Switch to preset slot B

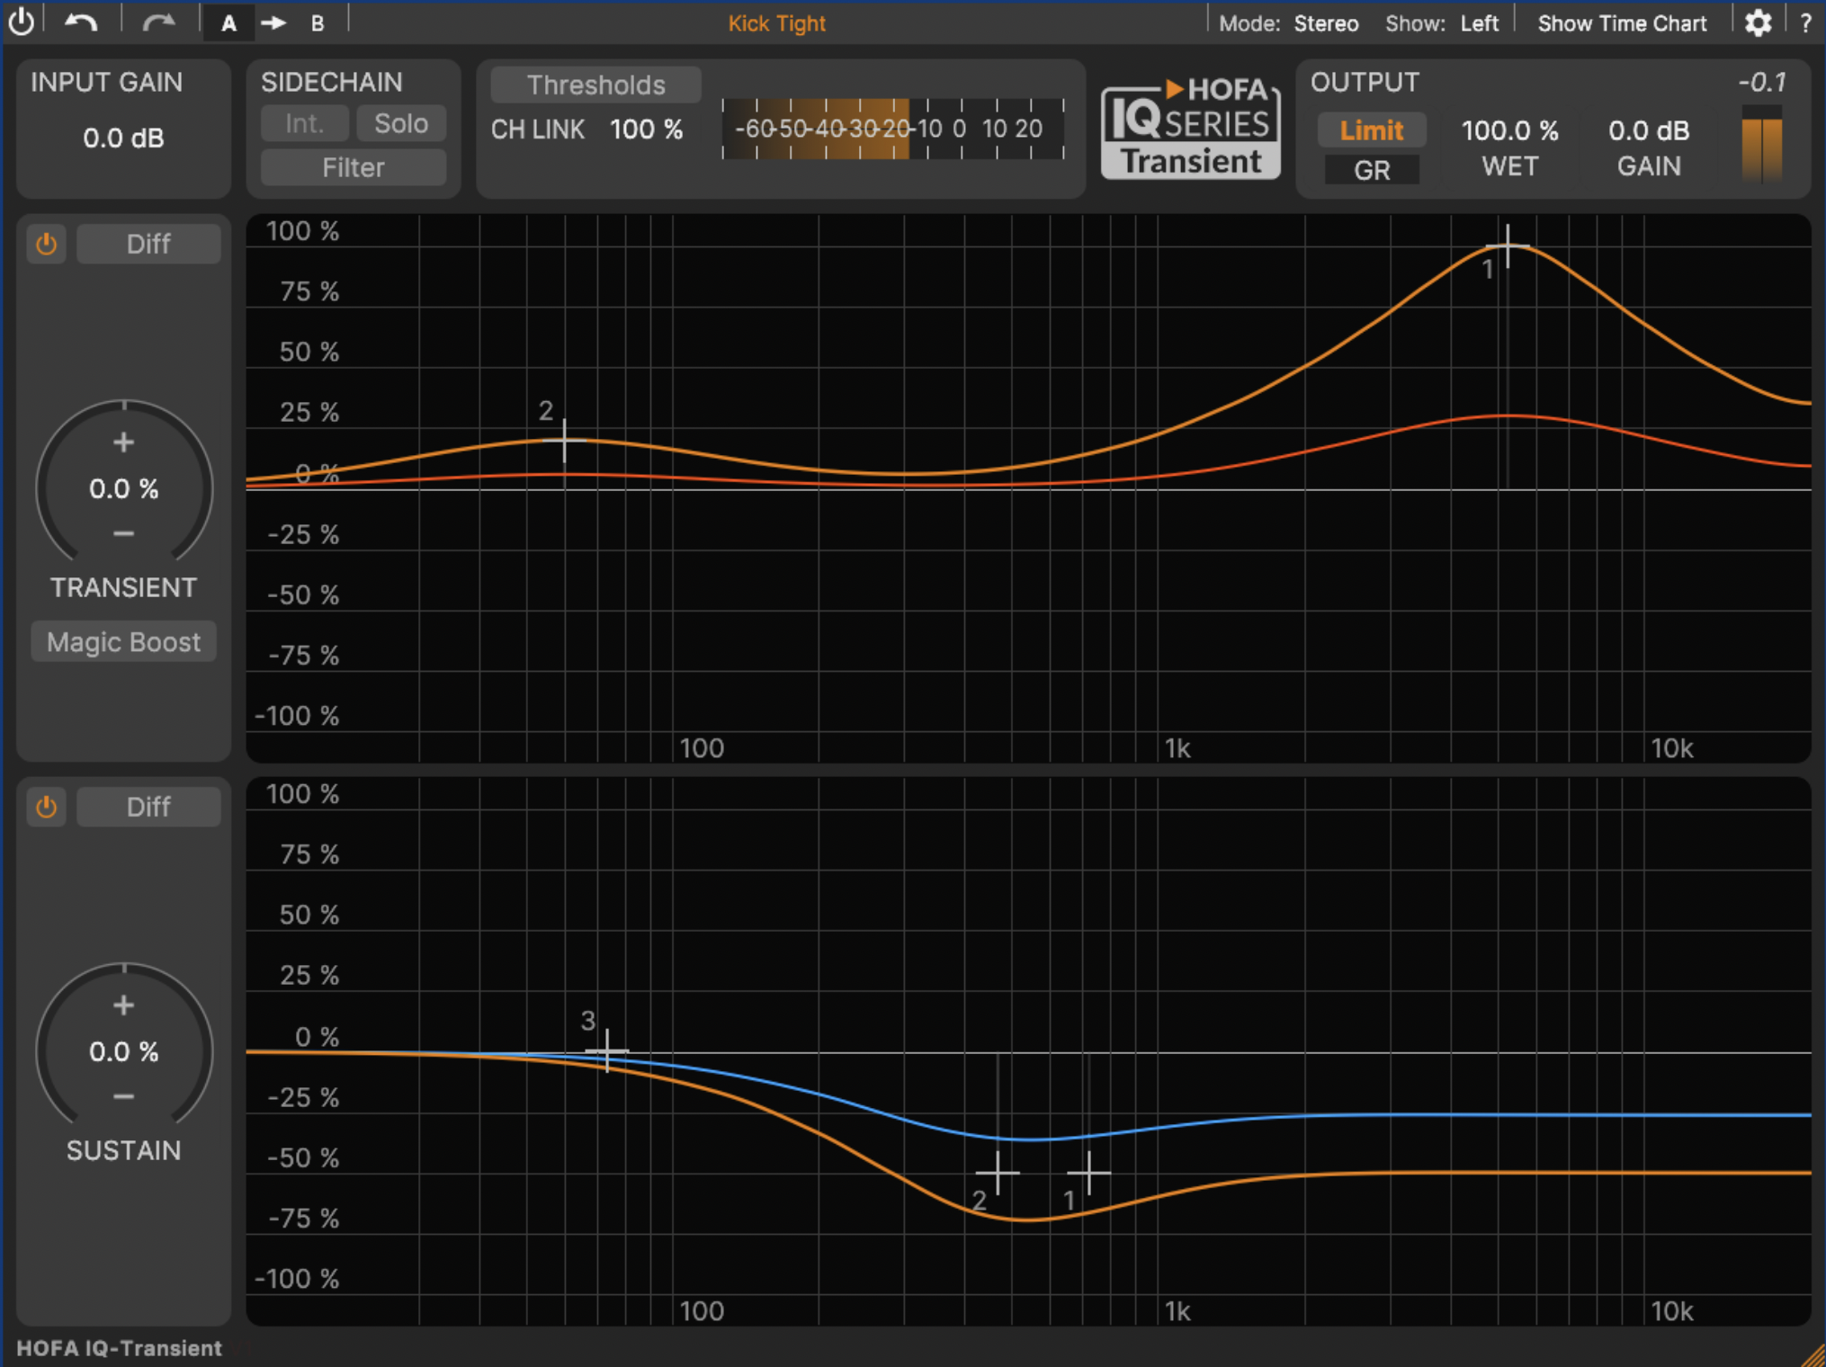pyautogui.click(x=317, y=22)
